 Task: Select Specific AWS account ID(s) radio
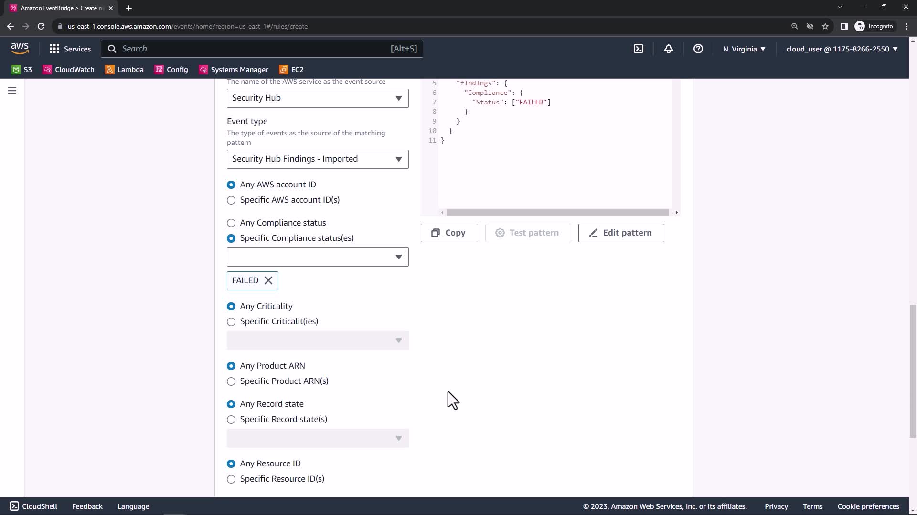[231, 200]
